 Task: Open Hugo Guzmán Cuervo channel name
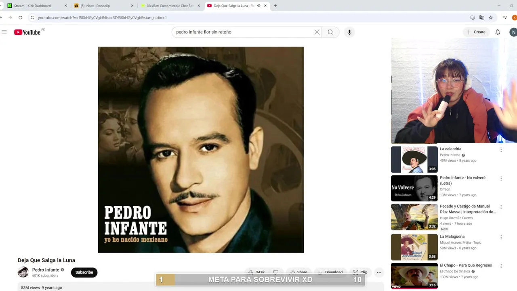pyautogui.click(x=456, y=218)
